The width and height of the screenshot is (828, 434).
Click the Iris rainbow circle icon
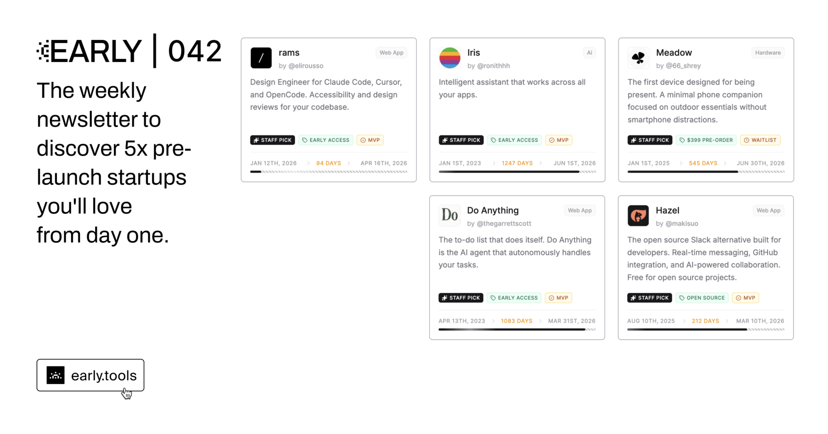(449, 58)
